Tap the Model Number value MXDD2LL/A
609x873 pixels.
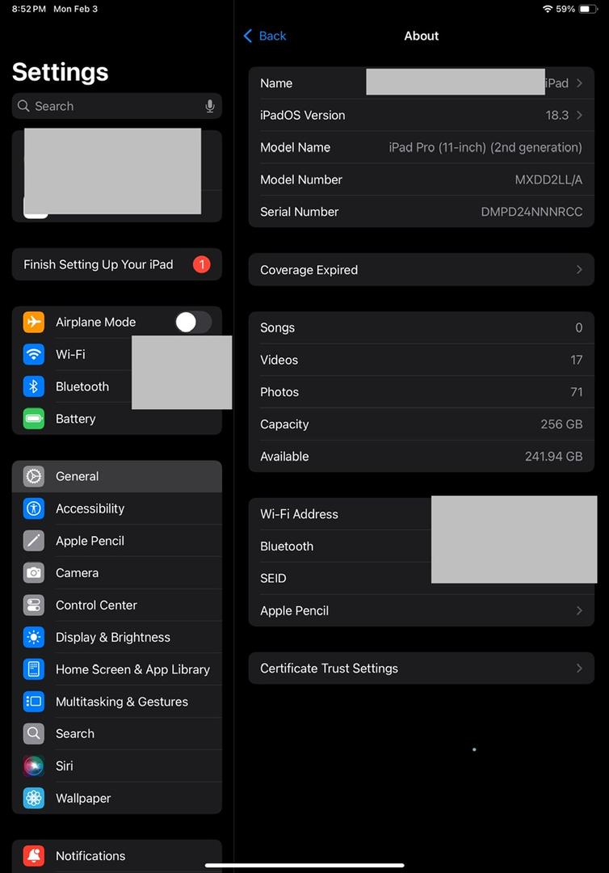click(548, 179)
